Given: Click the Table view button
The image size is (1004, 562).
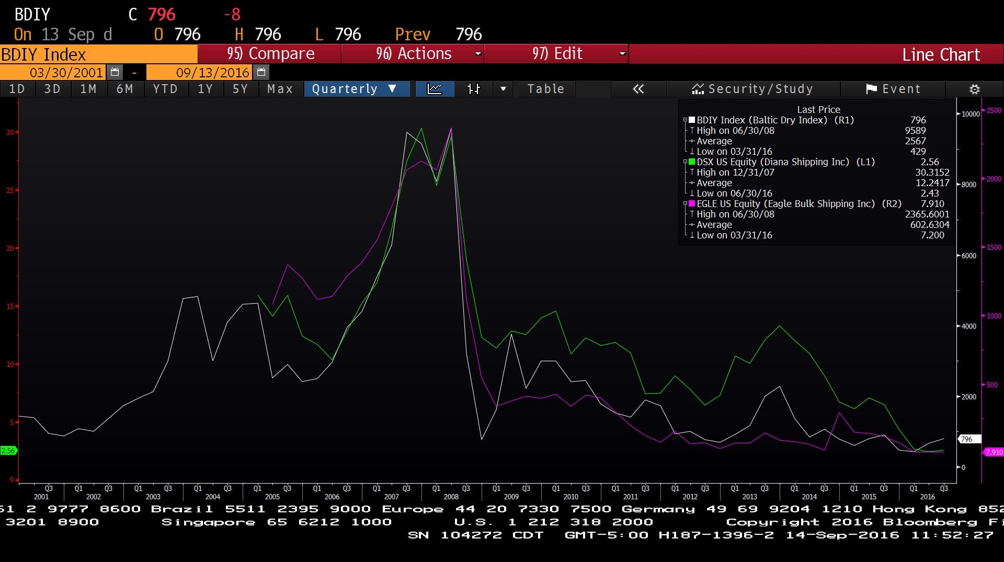Looking at the screenshot, I should click(x=546, y=89).
